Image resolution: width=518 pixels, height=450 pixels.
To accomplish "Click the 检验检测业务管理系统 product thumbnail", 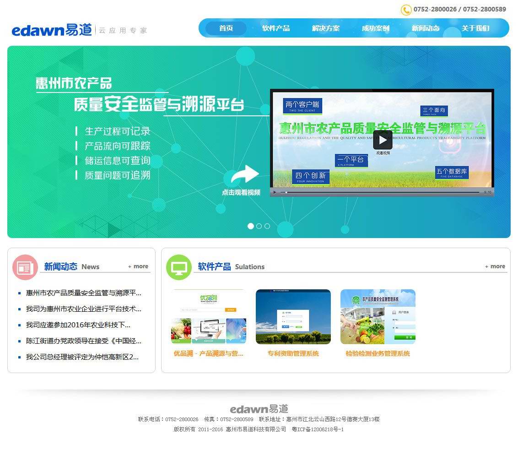I will tap(378, 316).
